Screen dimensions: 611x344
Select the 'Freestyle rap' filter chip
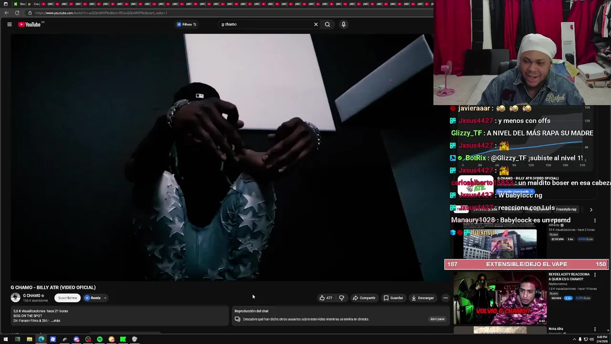coord(566,209)
